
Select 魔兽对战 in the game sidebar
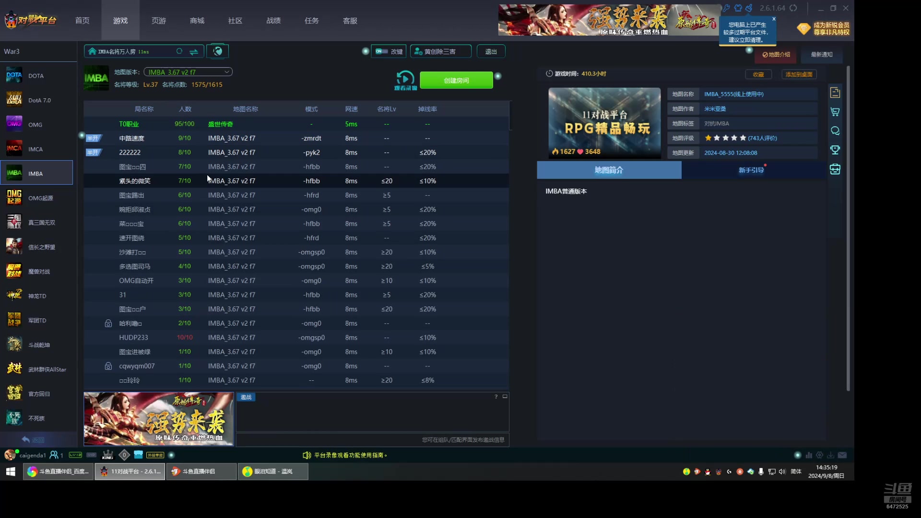(36, 271)
